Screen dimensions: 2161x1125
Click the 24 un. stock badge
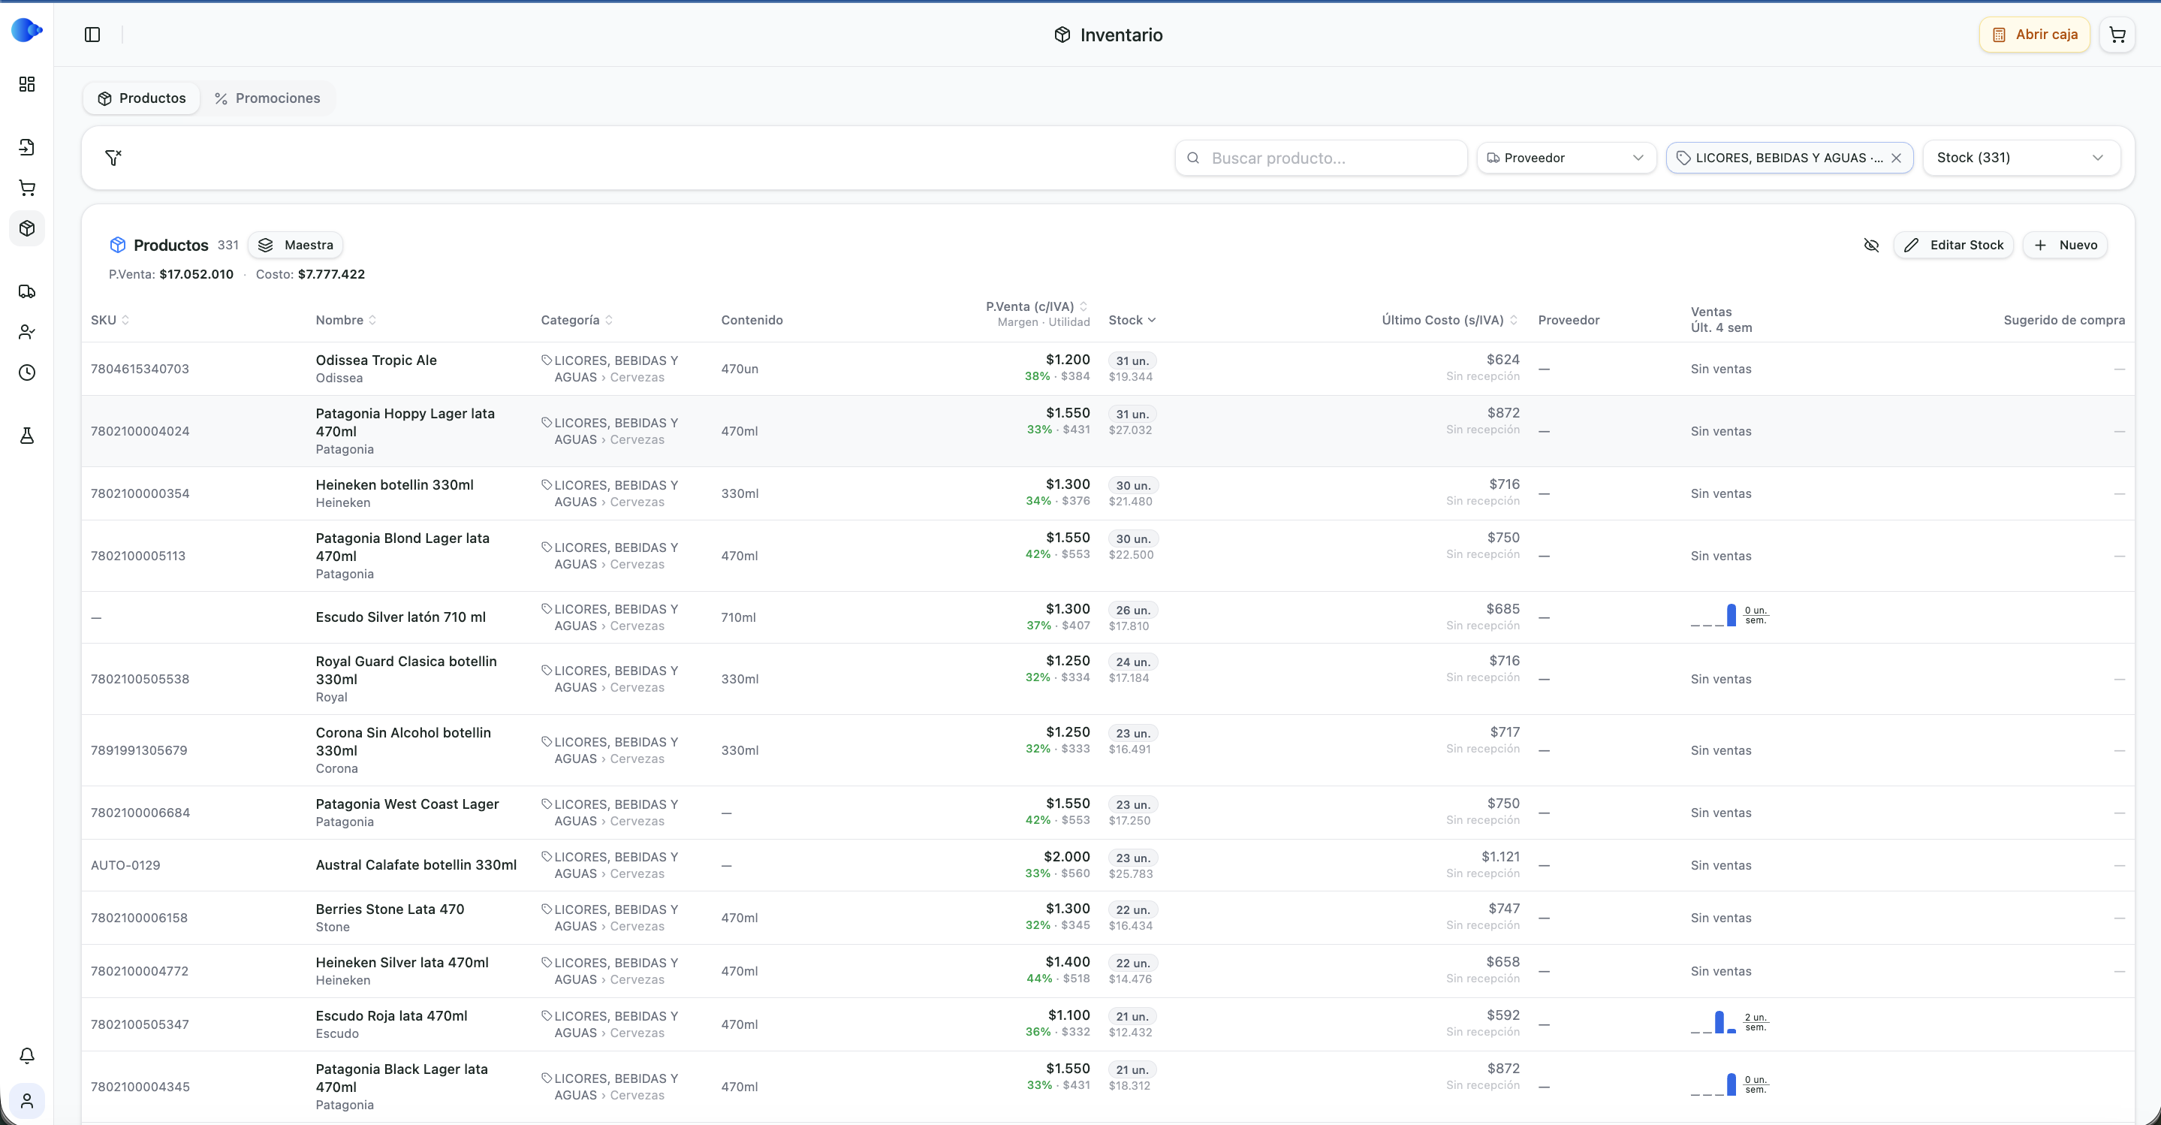point(1132,662)
